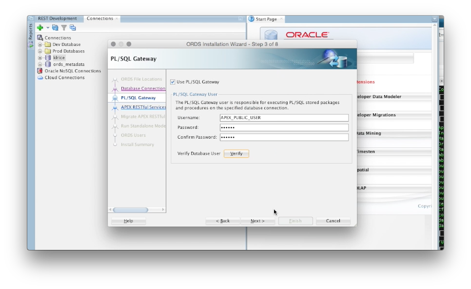This screenshot has width=471, height=289.
Task: Expand the ords_metadata connection node
Action: [x=39, y=64]
